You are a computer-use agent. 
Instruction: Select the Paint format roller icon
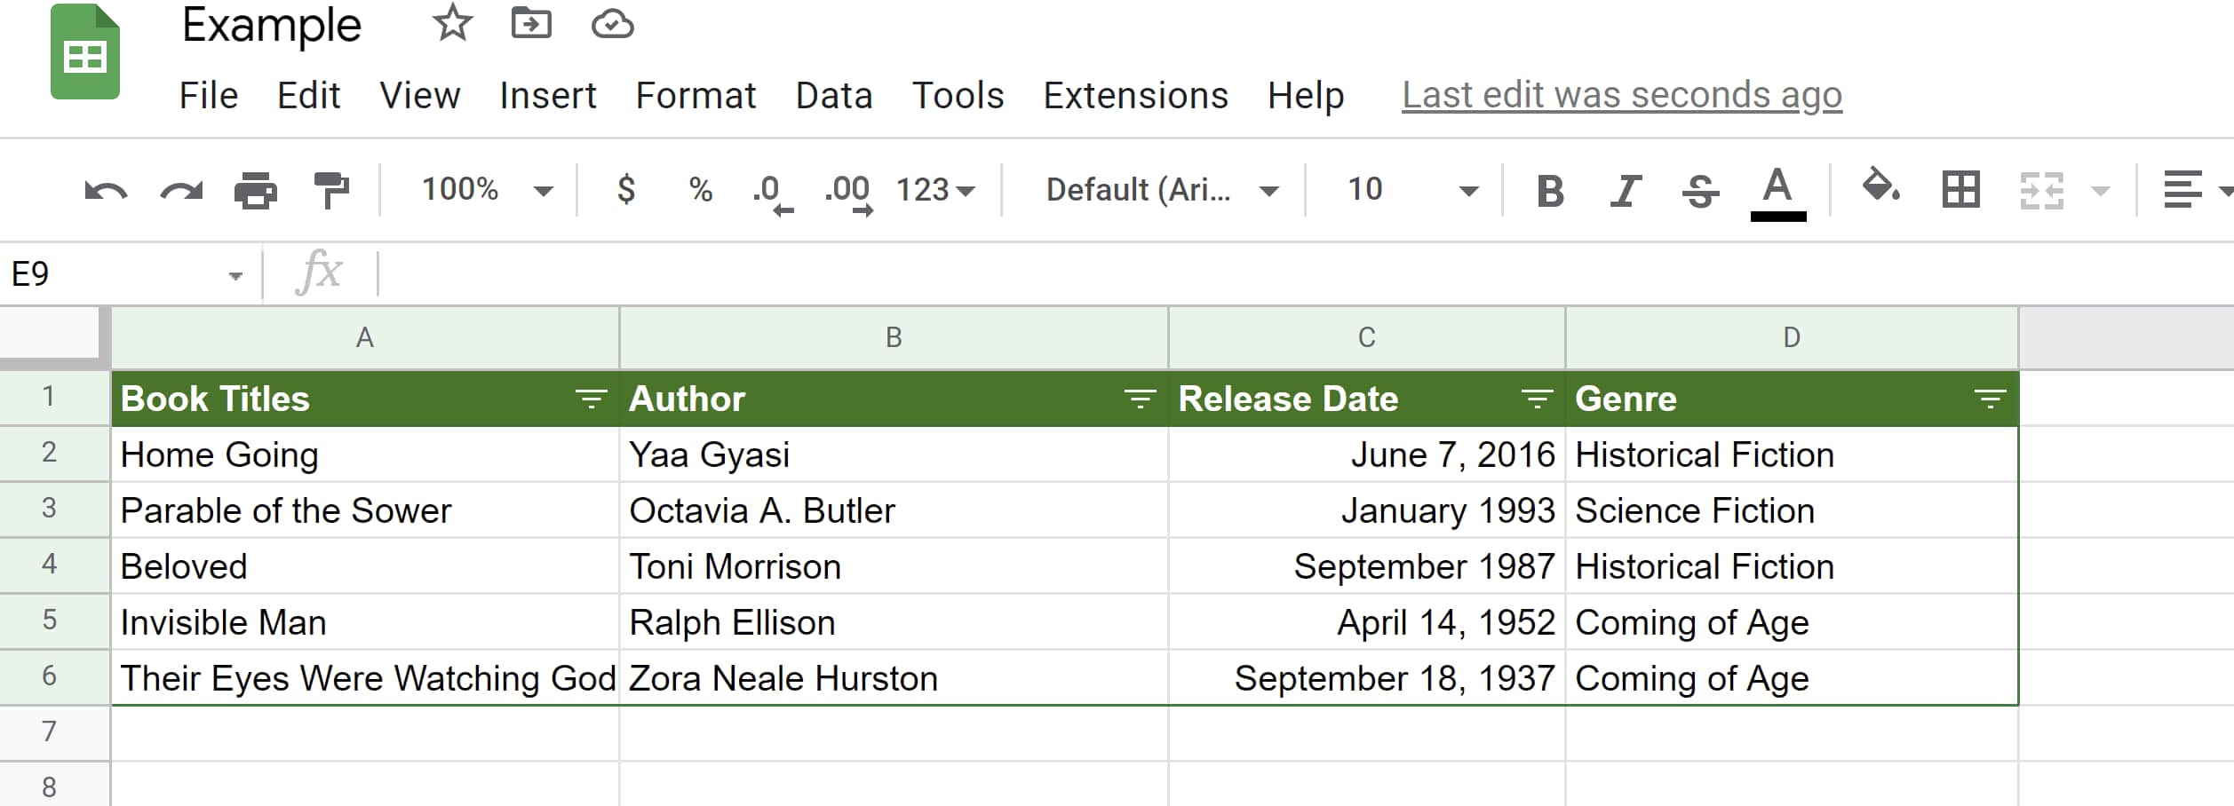[x=331, y=190]
